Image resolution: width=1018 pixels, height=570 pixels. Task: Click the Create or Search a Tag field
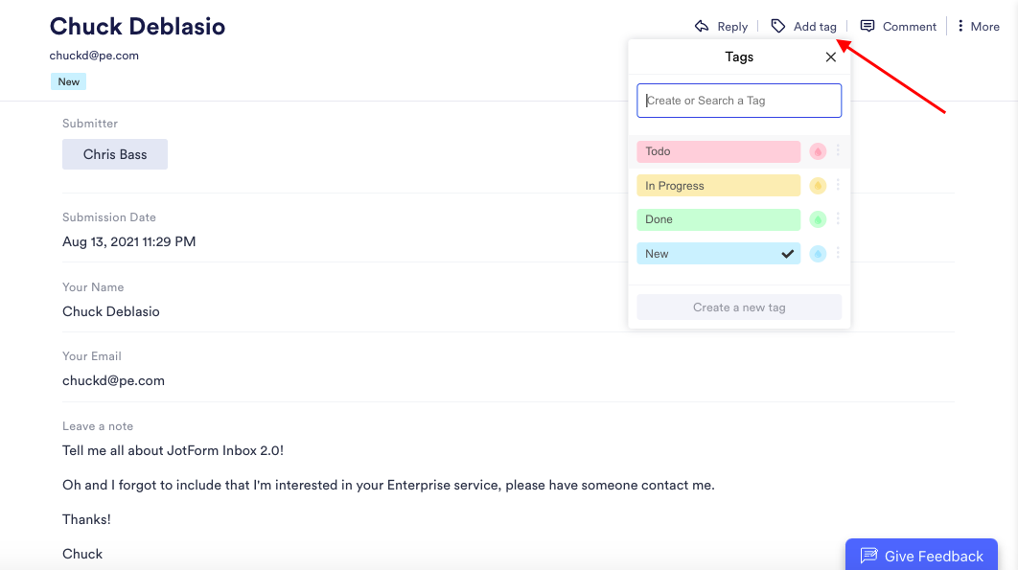(739, 101)
